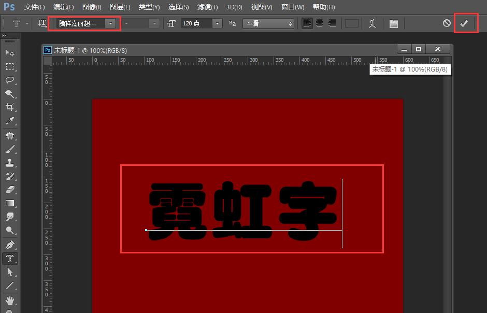Enable center text alignment
Screen dimensions: 487x313
[x=319, y=23]
